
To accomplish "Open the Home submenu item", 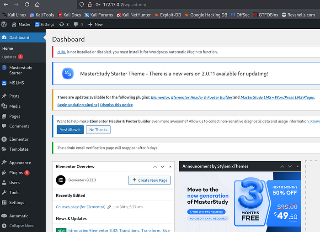I will pos(8,48).
